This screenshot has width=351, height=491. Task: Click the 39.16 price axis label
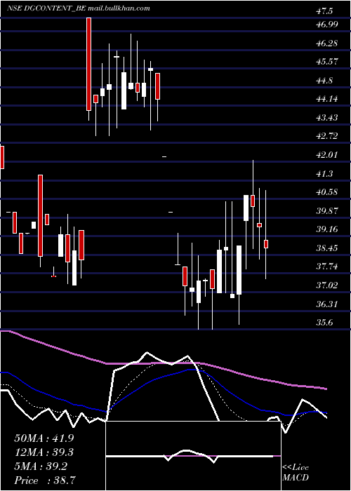[327, 229]
